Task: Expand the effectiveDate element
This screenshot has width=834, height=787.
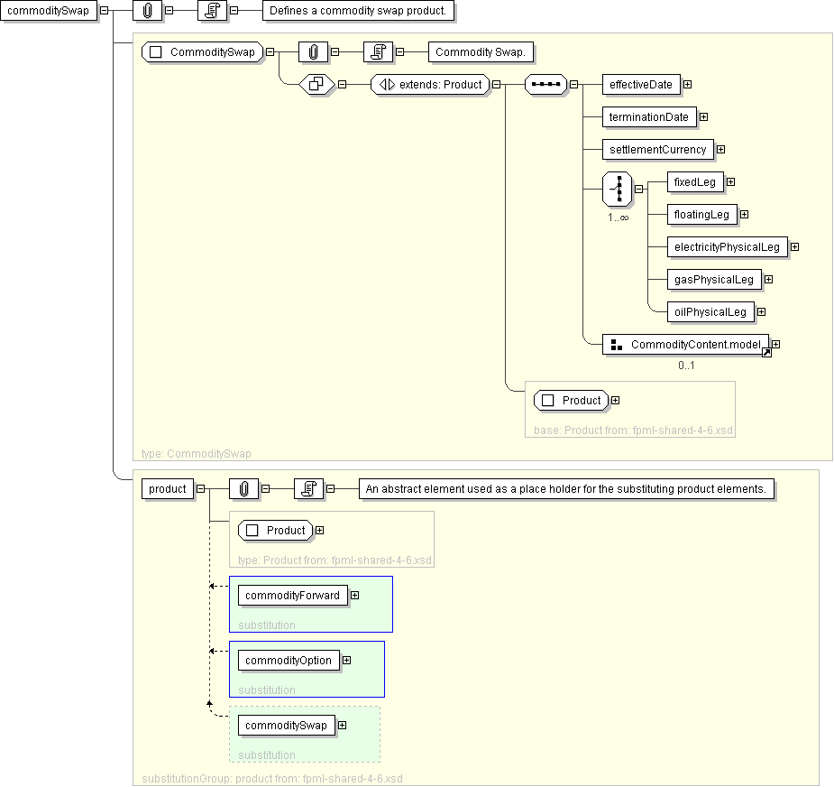Action: 688,85
